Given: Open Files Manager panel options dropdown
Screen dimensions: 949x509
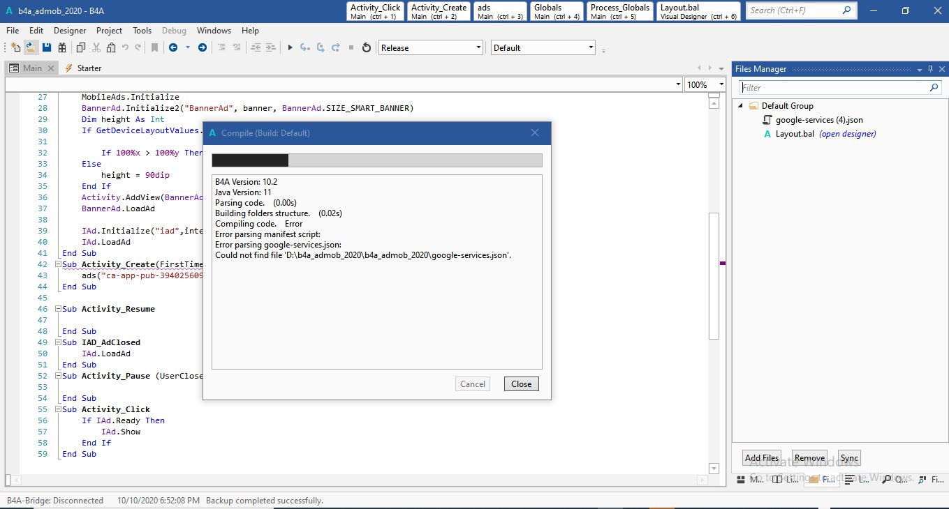Looking at the screenshot, I should click(x=920, y=69).
